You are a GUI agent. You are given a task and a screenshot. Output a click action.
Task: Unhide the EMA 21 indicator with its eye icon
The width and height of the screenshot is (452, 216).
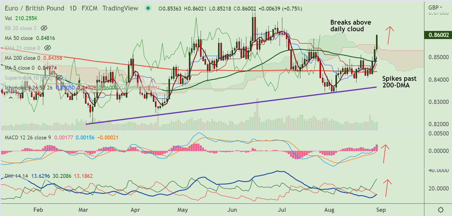[x=47, y=48]
